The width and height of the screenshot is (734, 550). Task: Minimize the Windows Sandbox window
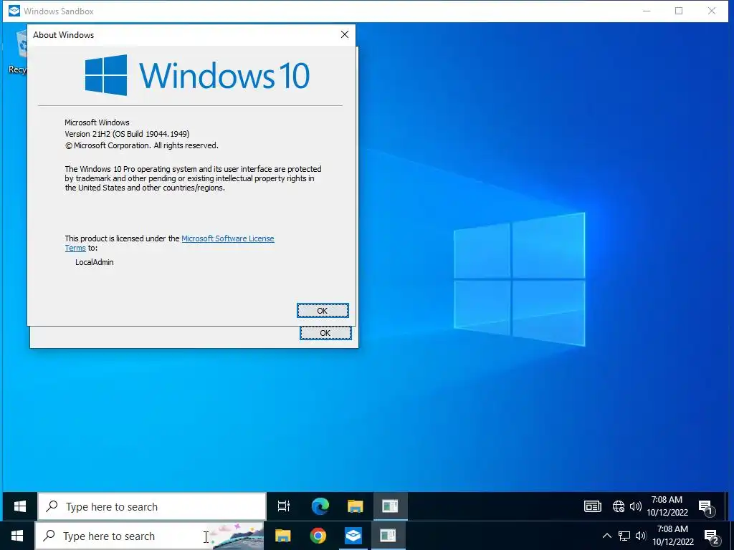coord(647,11)
